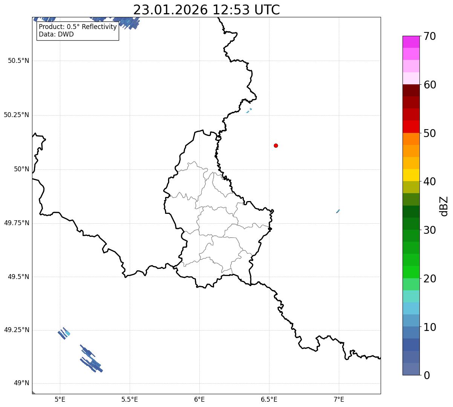Click the bright red 50 dBZ colorbar segment
The height and width of the screenshot is (407, 453).
point(411,127)
